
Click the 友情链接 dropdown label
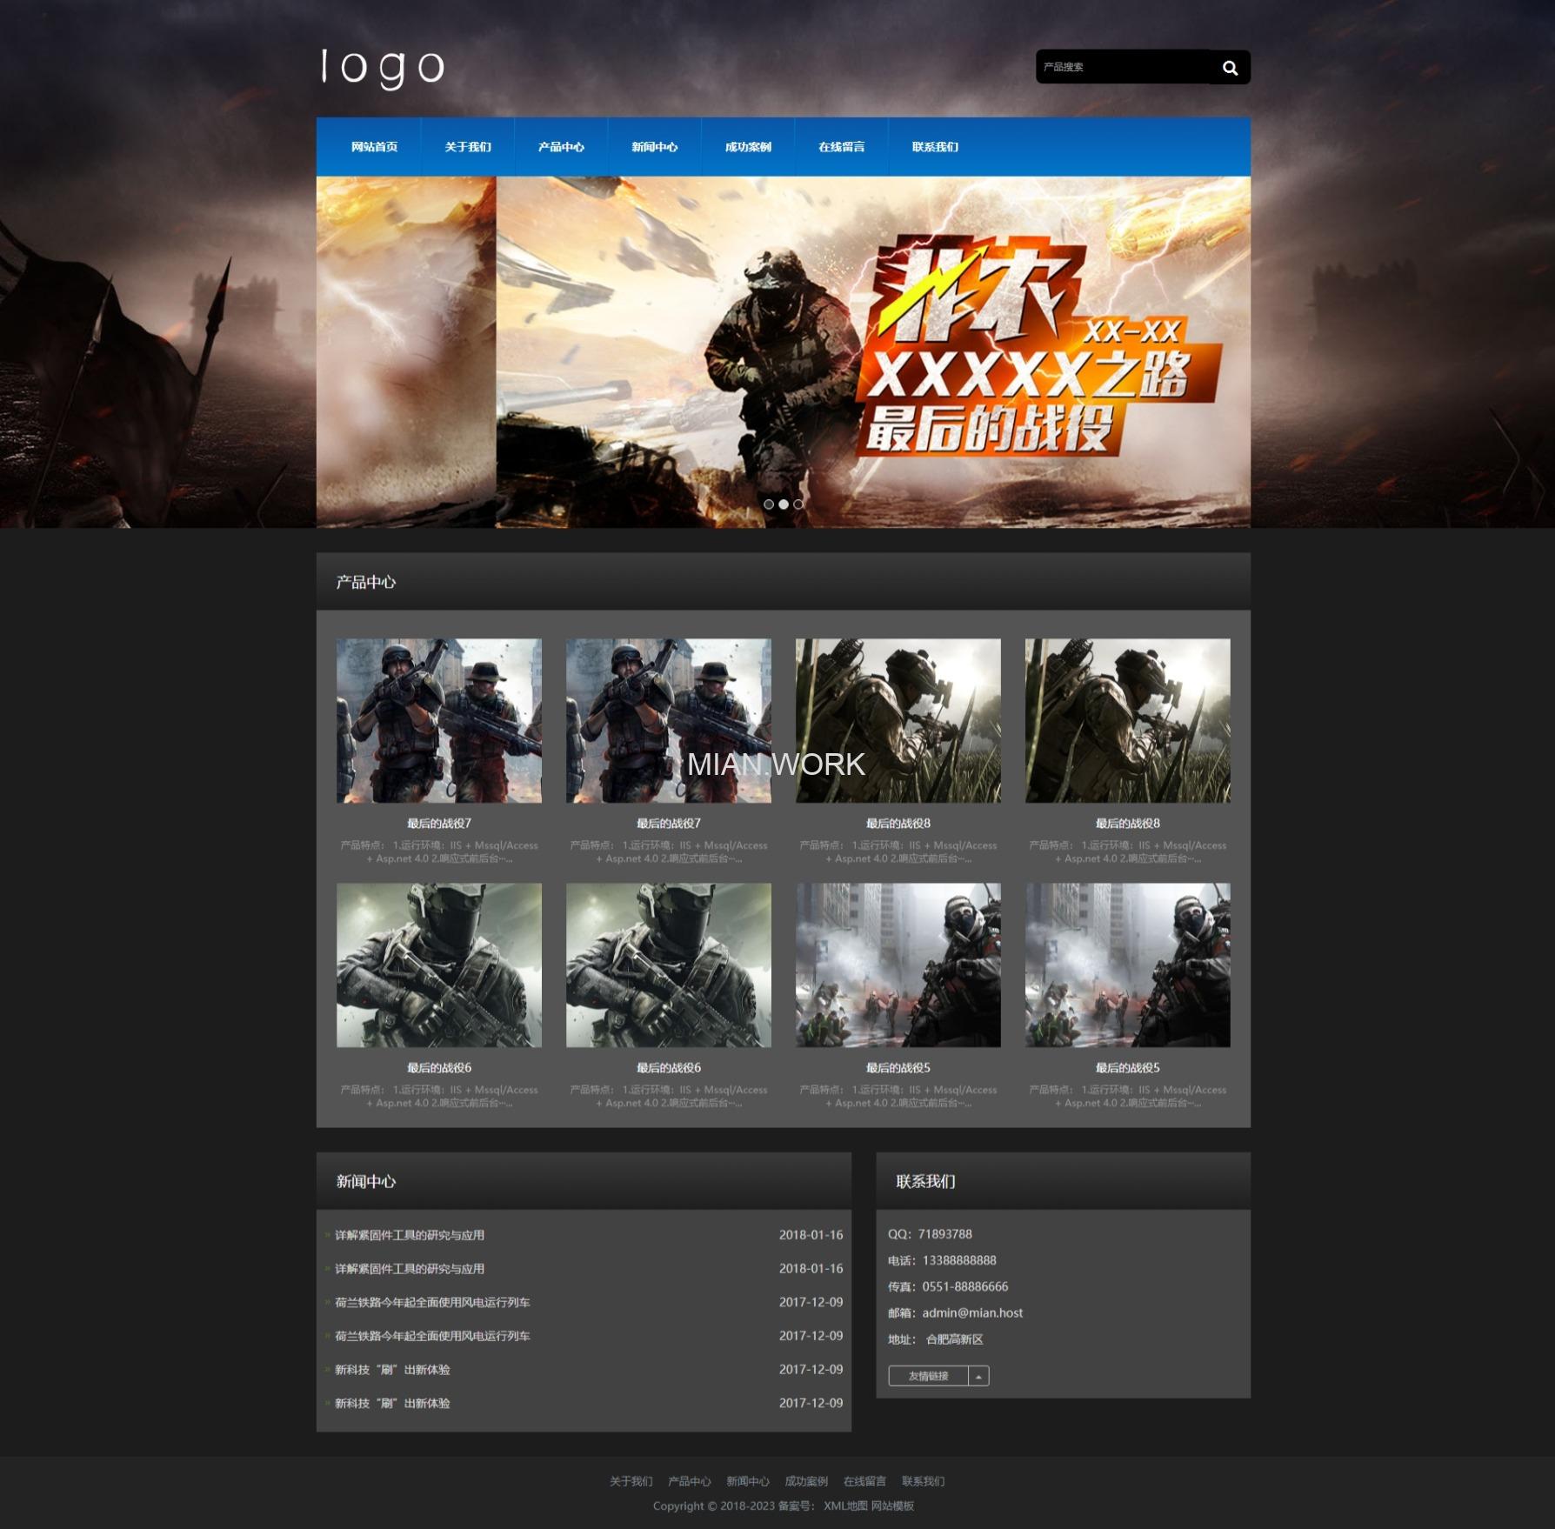point(928,1376)
